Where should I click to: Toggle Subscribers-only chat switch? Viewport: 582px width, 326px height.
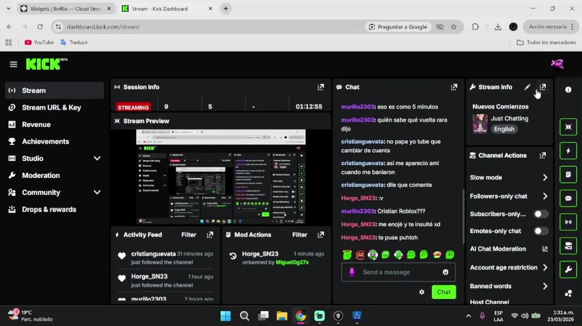coord(541,214)
